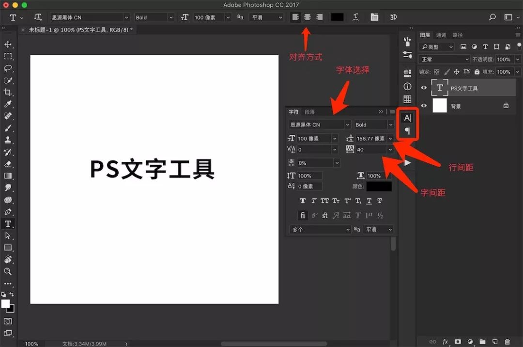Switch to the 段落 tab in the Character panel
The image size is (523, 347).
pyautogui.click(x=309, y=111)
